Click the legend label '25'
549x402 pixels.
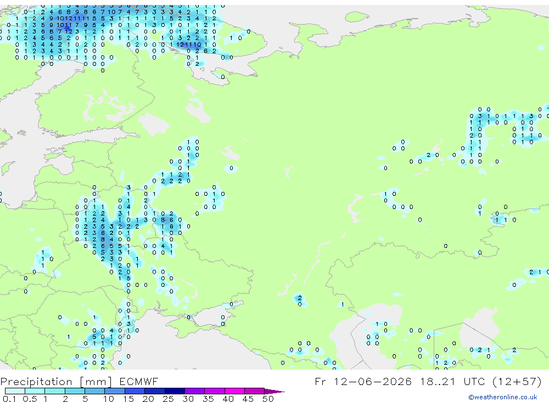pyautogui.click(x=169, y=399)
